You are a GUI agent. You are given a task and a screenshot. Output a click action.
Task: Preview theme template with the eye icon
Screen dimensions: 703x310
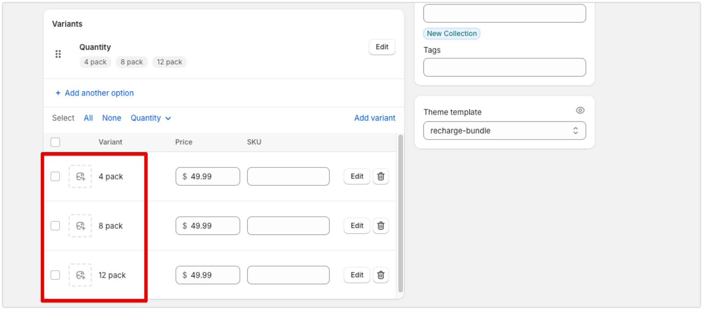pos(580,110)
